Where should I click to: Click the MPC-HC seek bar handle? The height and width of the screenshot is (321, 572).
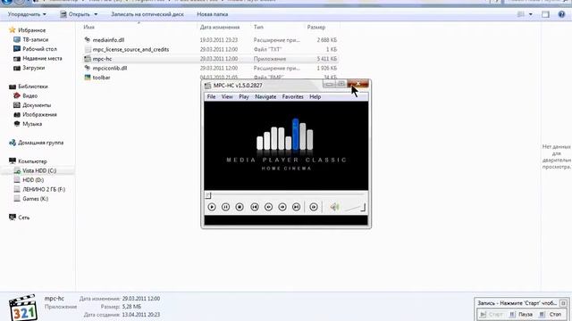208,195
